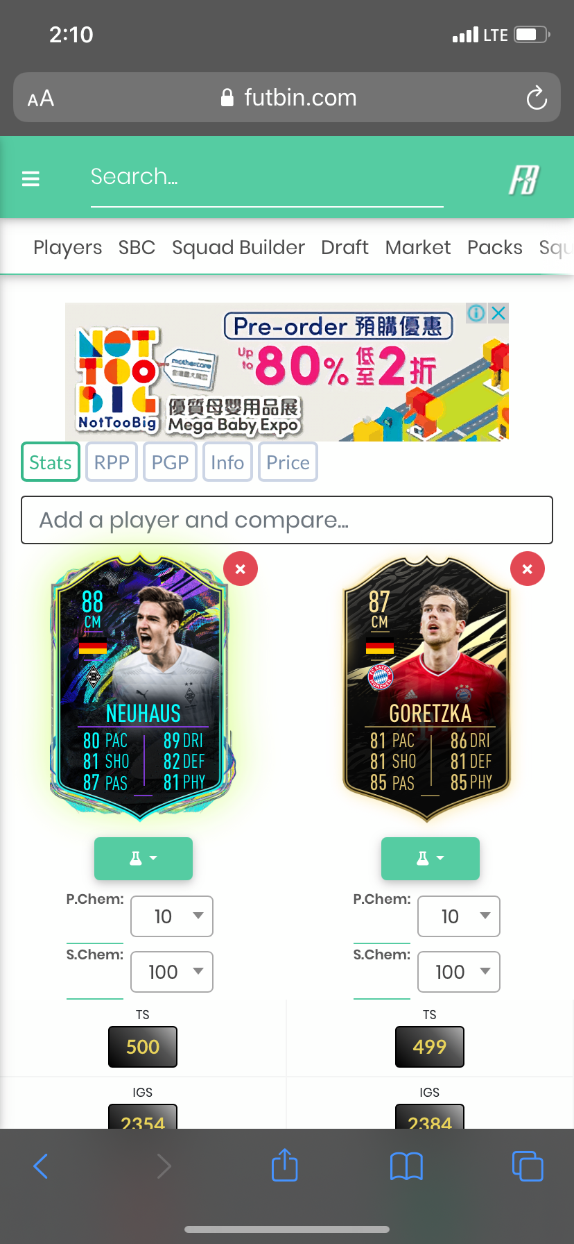This screenshot has width=574, height=1244.
Task: Reload page with Safari refresh icon
Action: point(537,98)
